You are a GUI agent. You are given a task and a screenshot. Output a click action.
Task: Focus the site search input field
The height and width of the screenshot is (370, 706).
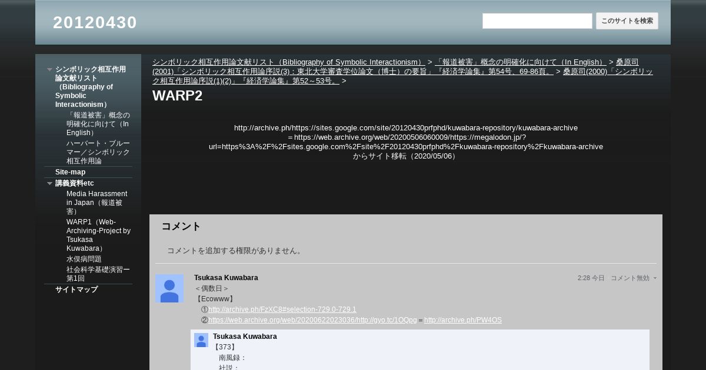click(537, 21)
